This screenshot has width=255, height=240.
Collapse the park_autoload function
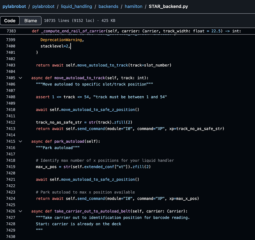(20, 141)
